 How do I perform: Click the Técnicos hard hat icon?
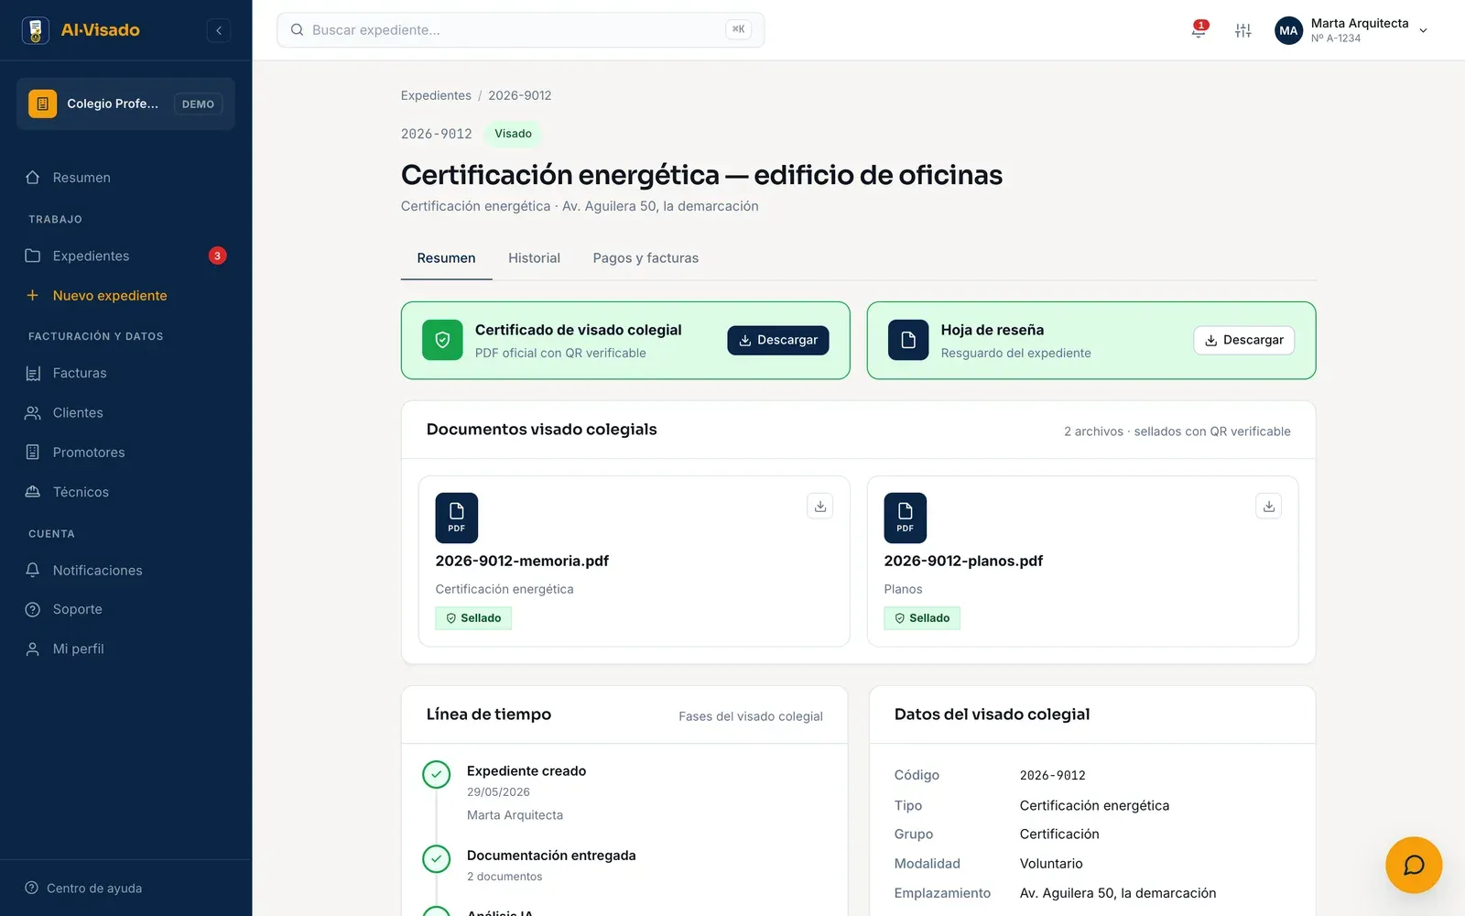coord(33,492)
